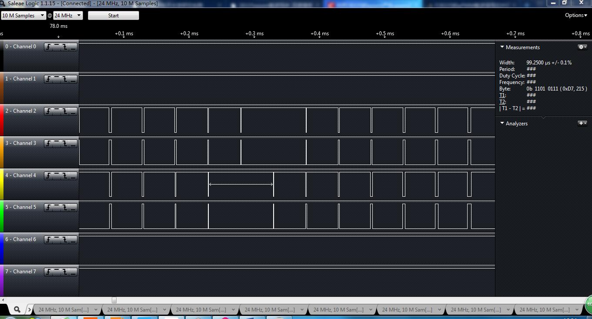Toggle high level trigger for Channel 7
Image resolution: width=592 pixels, height=319 pixels.
pyautogui.click(x=56, y=272)
